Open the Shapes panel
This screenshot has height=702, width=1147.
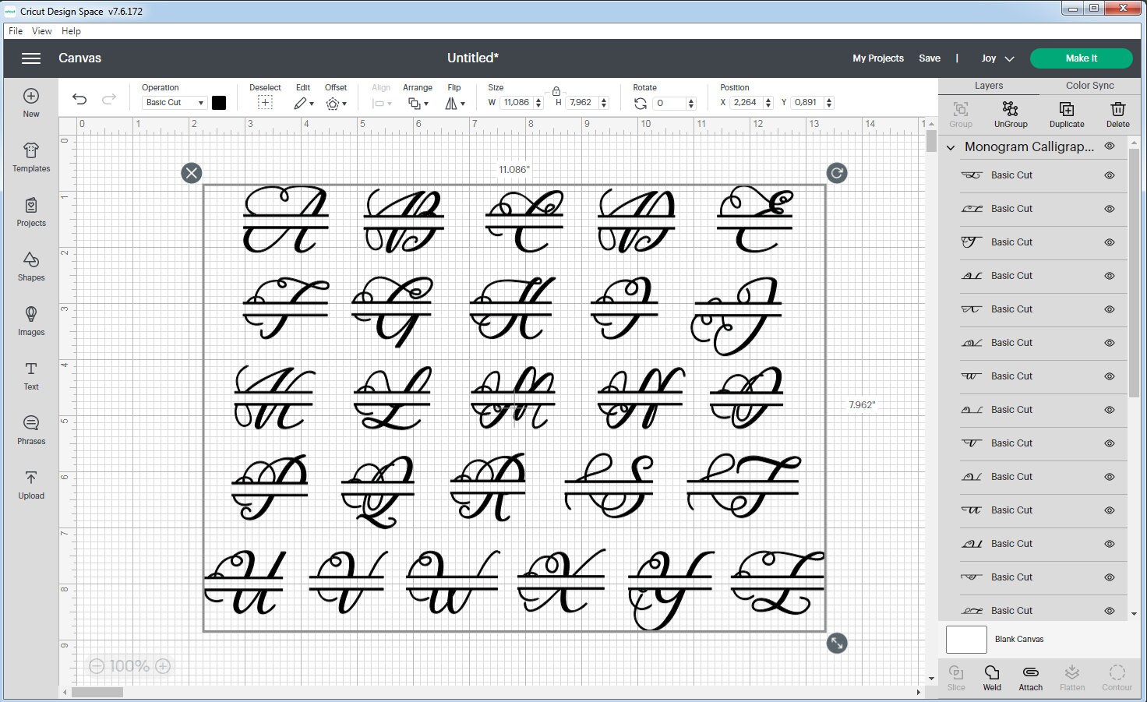pyautogui.click(x=30, y=268)
